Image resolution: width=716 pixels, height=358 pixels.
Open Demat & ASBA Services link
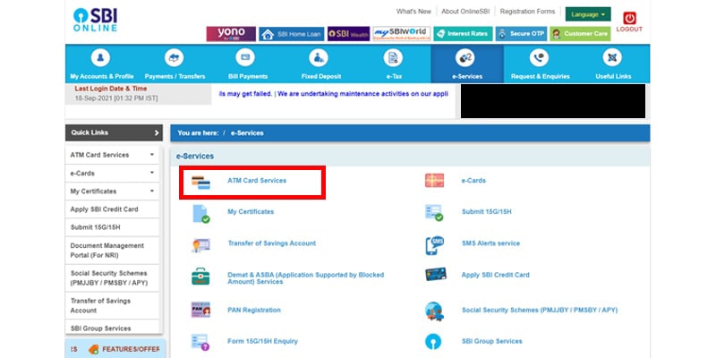[305, 278]
